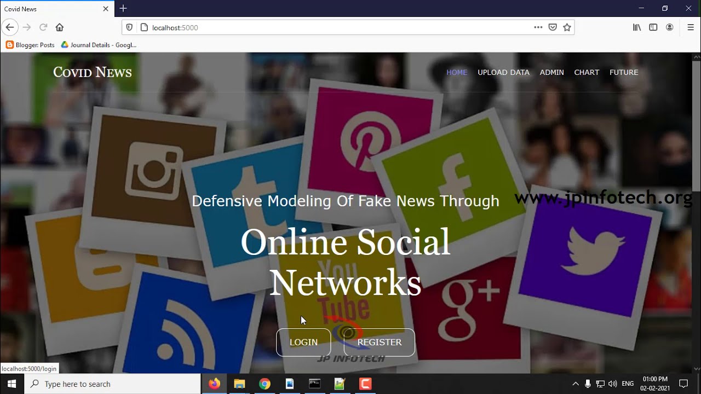
Task: Switch to Firefox in the taskbar
Action: [214, 384]
